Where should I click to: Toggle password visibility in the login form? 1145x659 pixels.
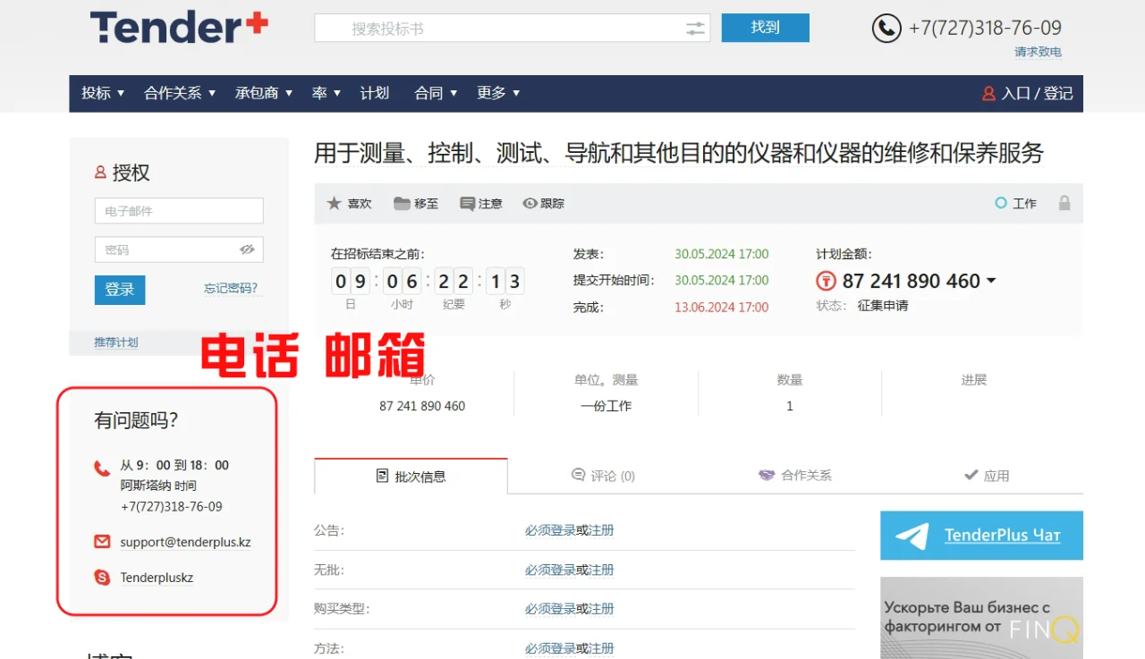[x=247, y=249]
